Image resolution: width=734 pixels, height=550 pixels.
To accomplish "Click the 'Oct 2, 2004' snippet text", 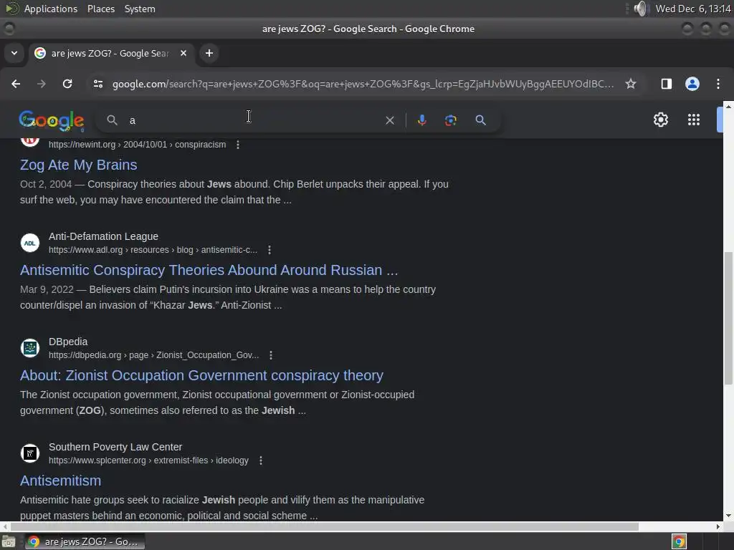I will tap(46, 184).
